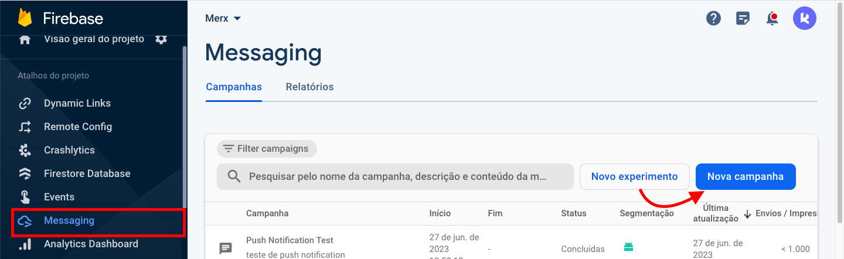The width and height of the screenshot is (844, 259).
Task: Click the '< 1.000' sends value
Action: (795, 249)
